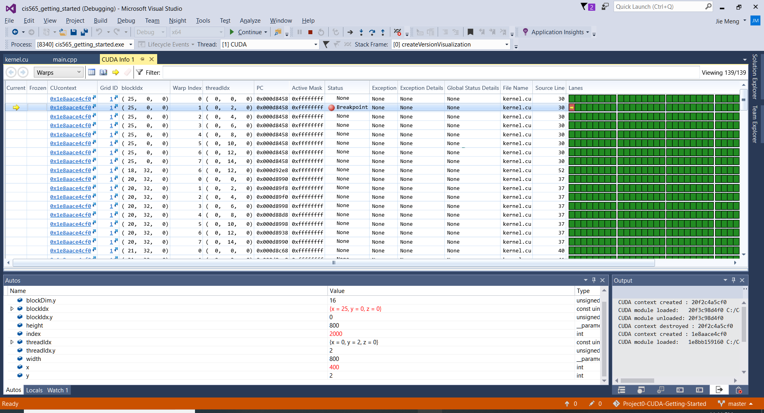Open the Team Explorer side tab

(754, 124)
